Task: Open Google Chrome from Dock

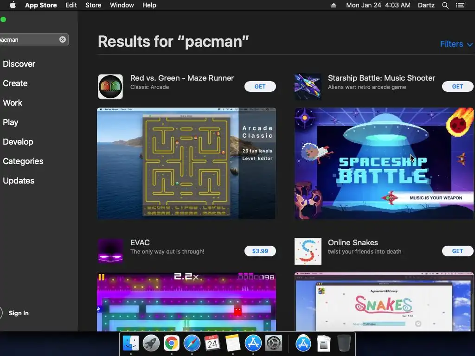Action: [172, 343]
